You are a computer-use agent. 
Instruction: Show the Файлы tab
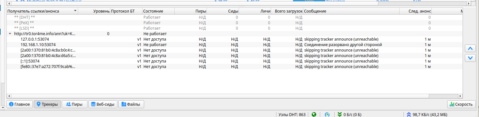pyautogui.click(x=131, y=104)
